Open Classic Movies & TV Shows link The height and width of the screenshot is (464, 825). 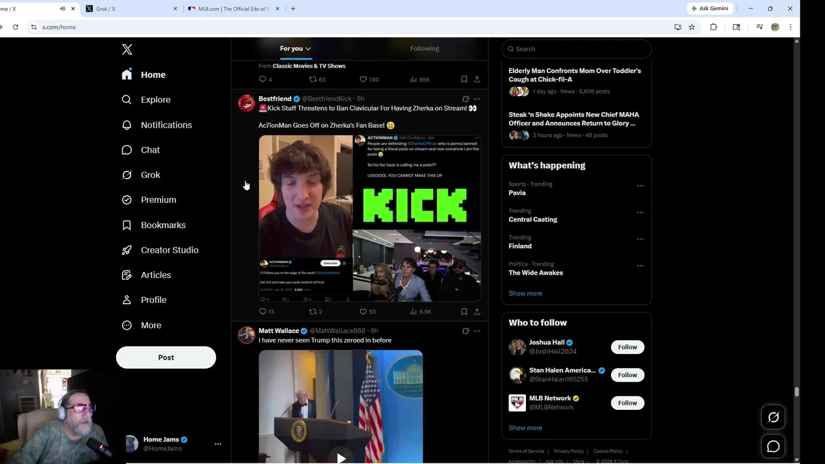click(x=309, y=66)
